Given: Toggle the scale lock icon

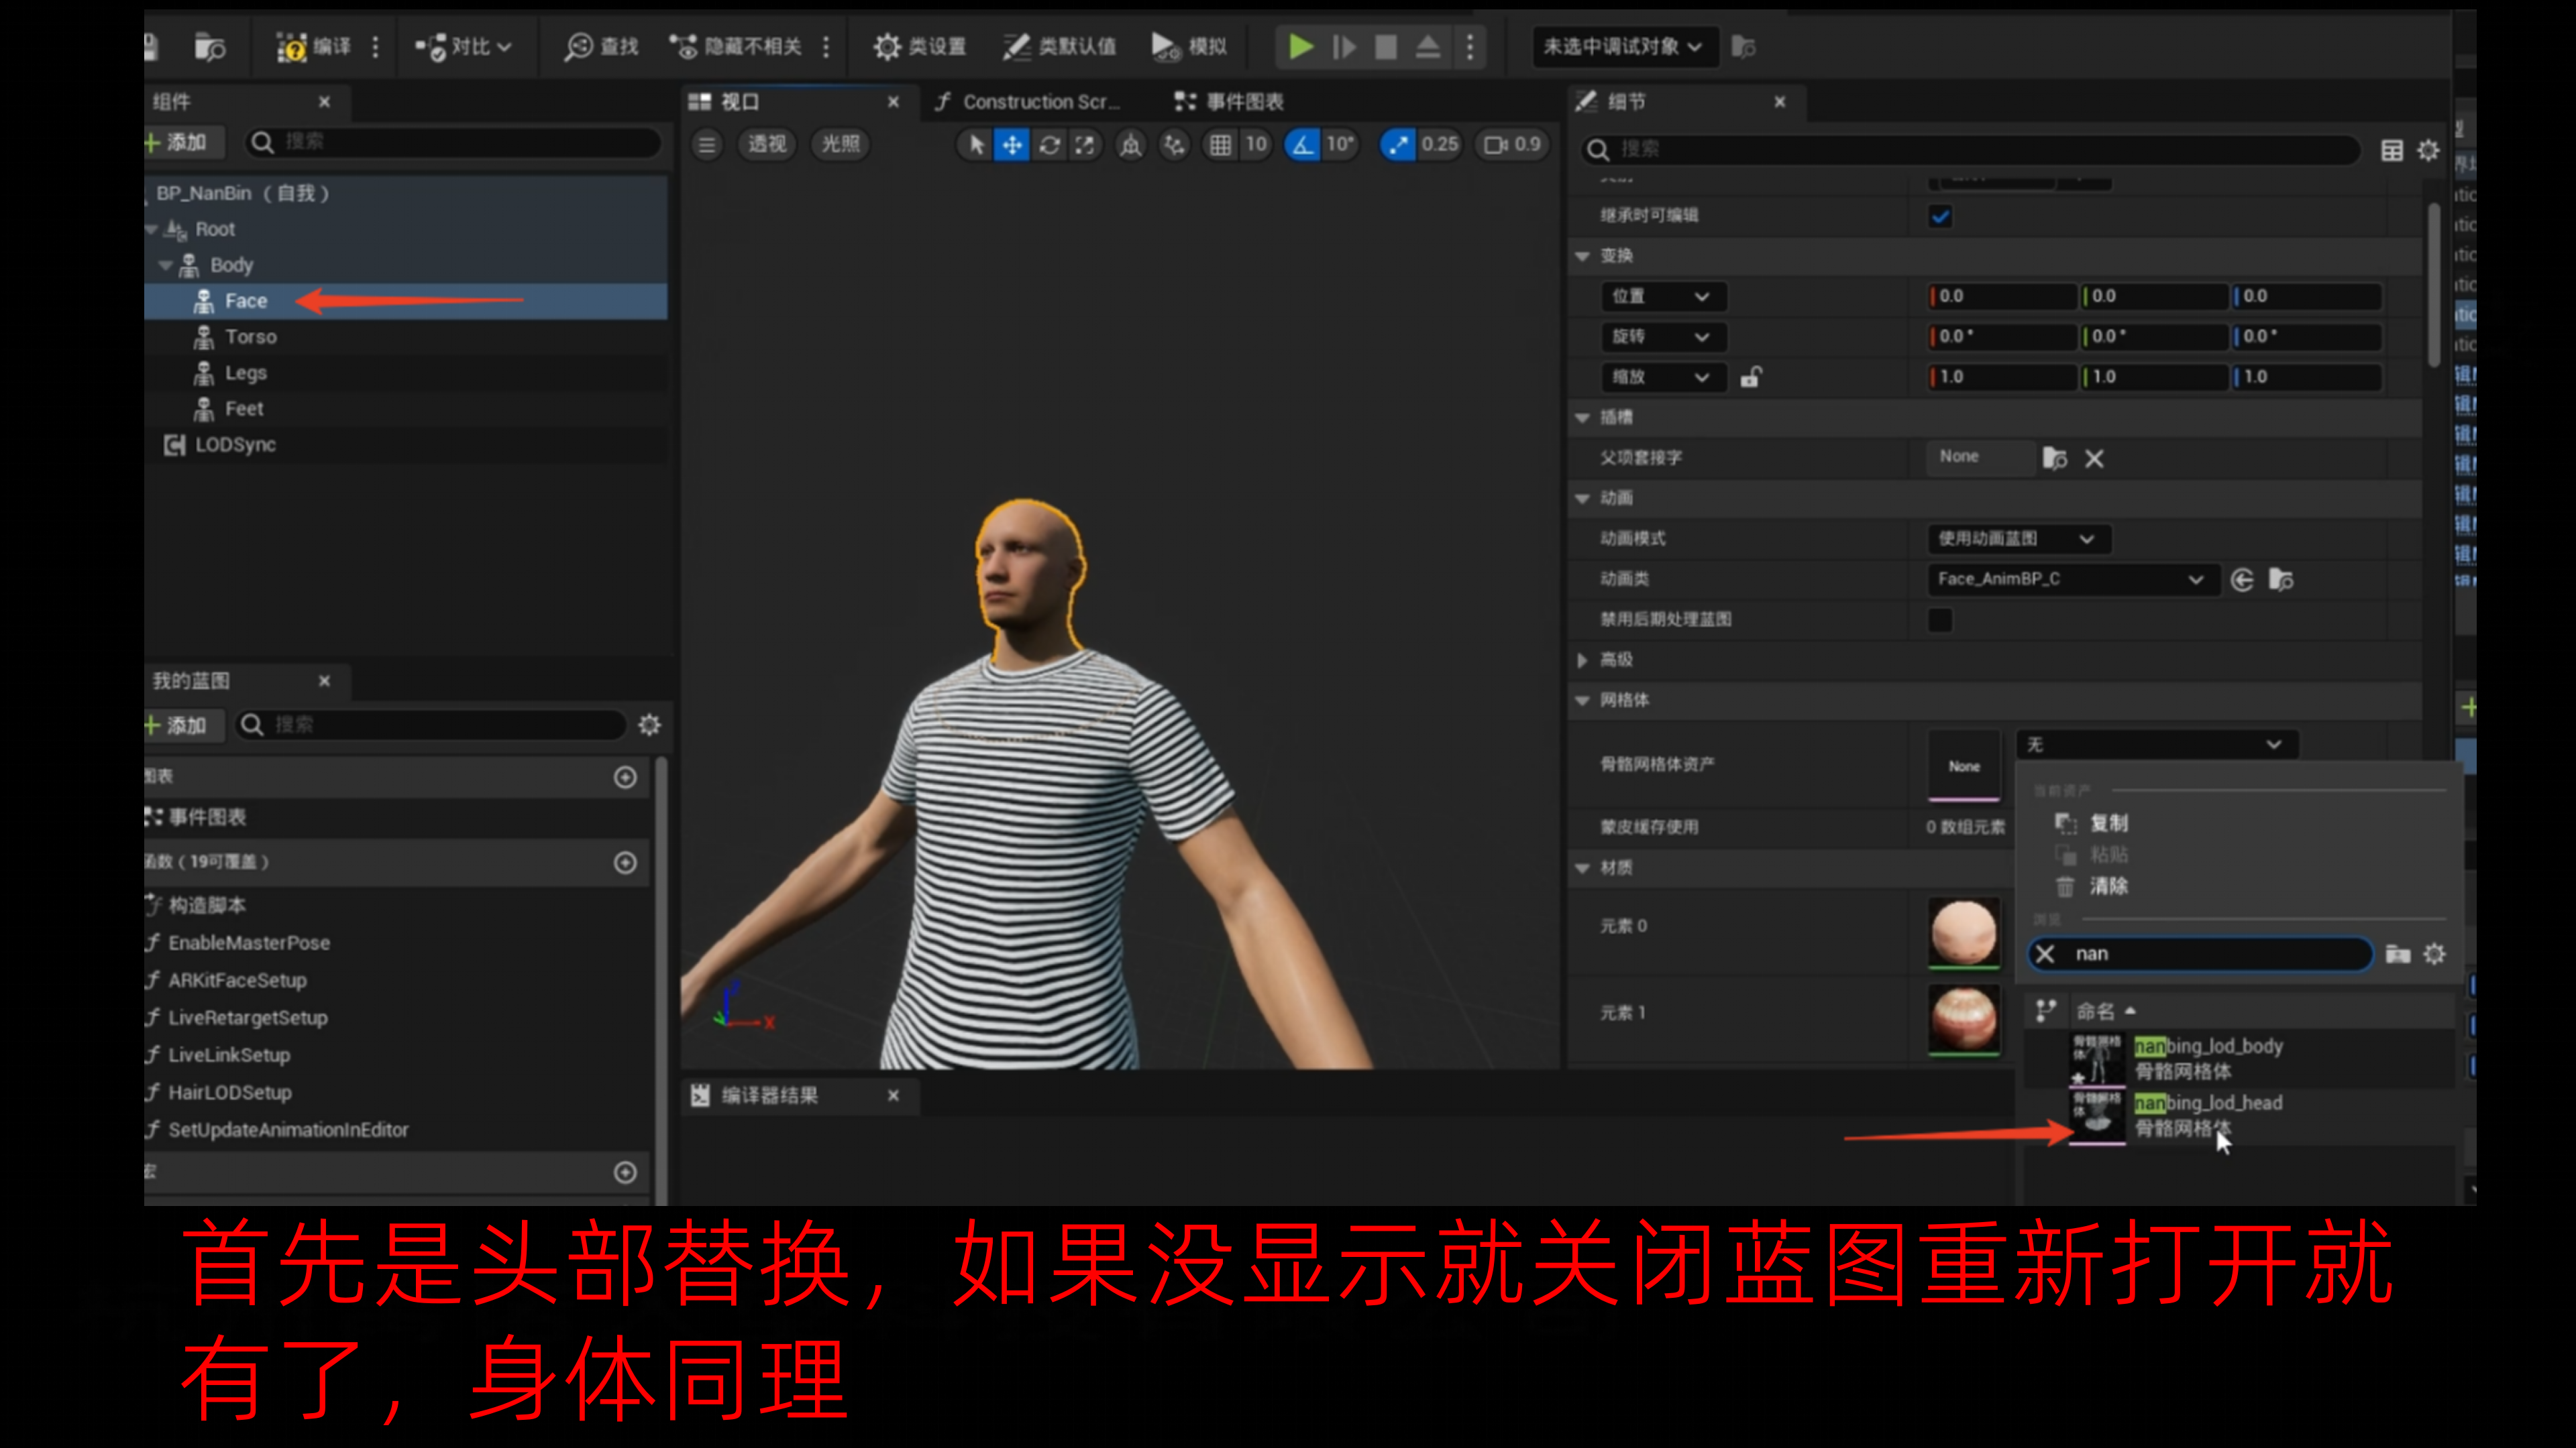Looking at the screenshot, I should (x=1751, y=377).
